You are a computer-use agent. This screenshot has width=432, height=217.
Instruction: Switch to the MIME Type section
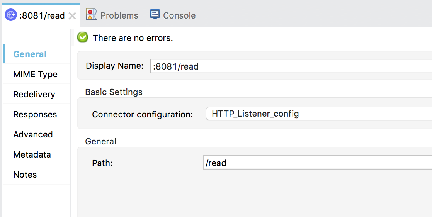[35, 74]
